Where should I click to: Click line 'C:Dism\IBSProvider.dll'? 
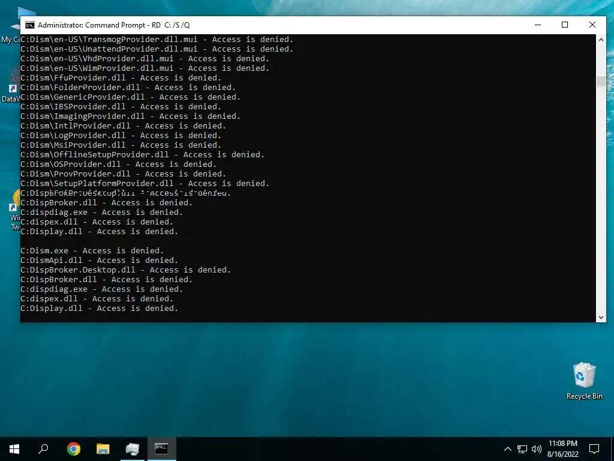click(121, 107)
